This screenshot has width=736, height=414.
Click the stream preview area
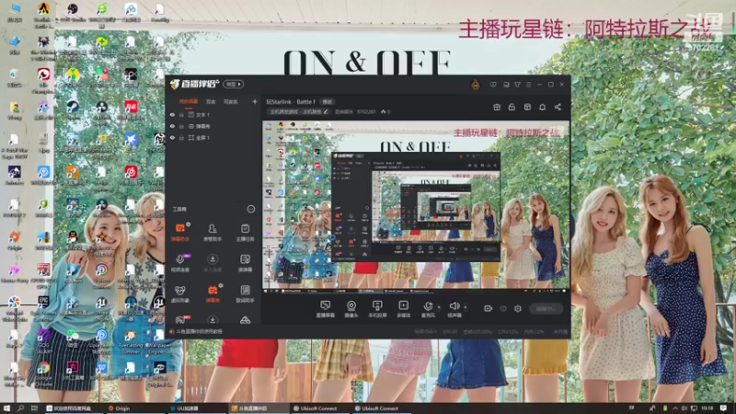pos(416,206)
